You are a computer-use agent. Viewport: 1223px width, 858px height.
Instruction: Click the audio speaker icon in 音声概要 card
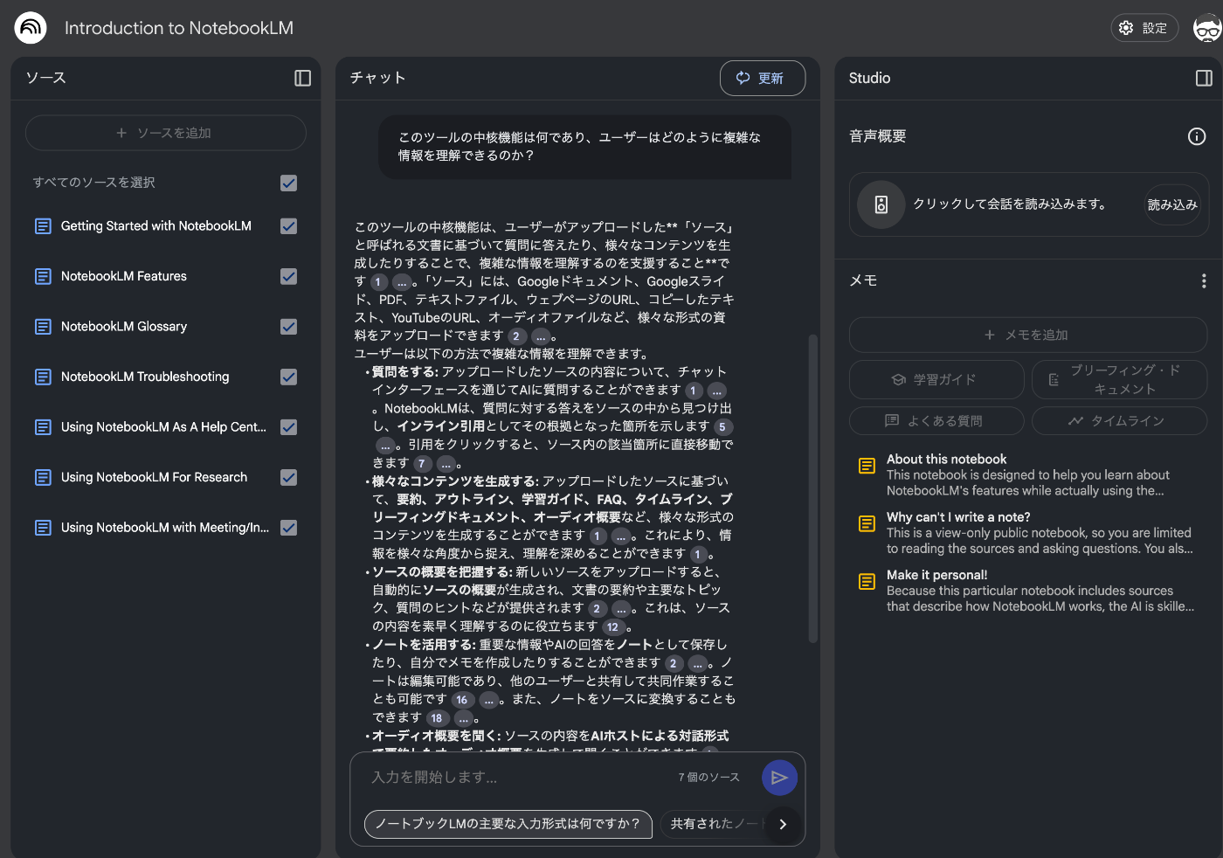tap(881, 204)
